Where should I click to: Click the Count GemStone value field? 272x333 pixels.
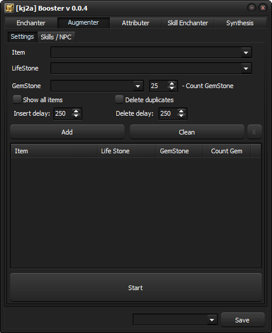point(159,86)
